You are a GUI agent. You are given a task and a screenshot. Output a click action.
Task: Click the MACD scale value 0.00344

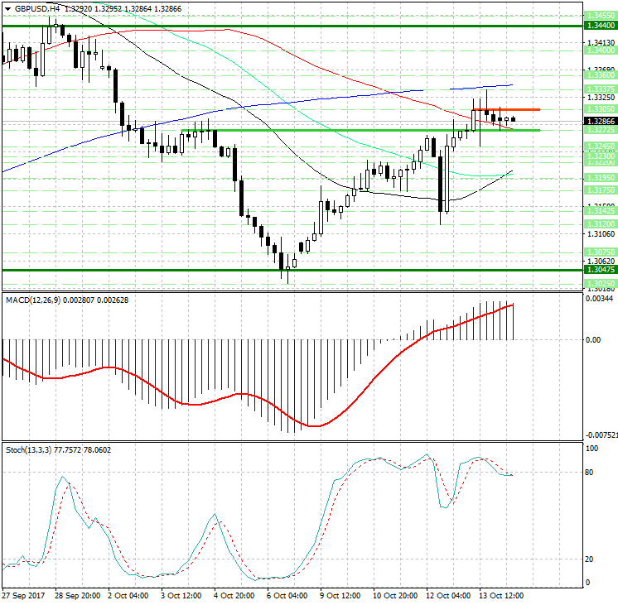click(x=599, y=299)
